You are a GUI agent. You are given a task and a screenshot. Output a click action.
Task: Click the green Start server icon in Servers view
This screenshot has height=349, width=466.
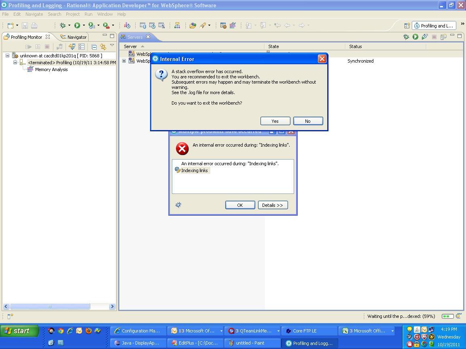coord(415,37)
